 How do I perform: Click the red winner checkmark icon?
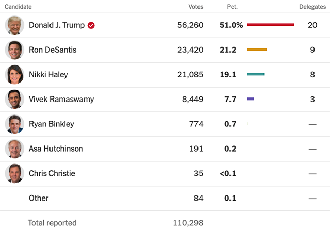coord(91,25)
